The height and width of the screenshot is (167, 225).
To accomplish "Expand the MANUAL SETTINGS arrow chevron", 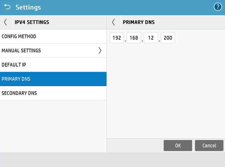I will tap(100, 50).
